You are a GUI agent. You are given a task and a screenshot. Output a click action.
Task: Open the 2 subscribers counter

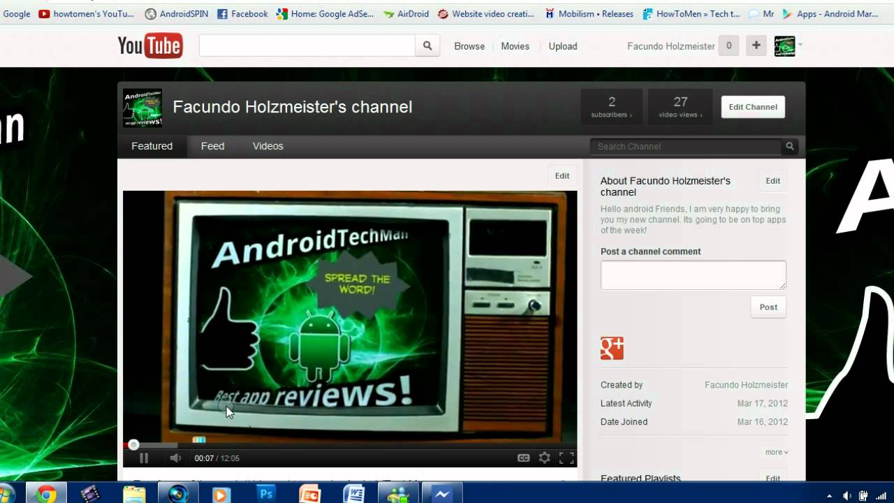(612, 107)
